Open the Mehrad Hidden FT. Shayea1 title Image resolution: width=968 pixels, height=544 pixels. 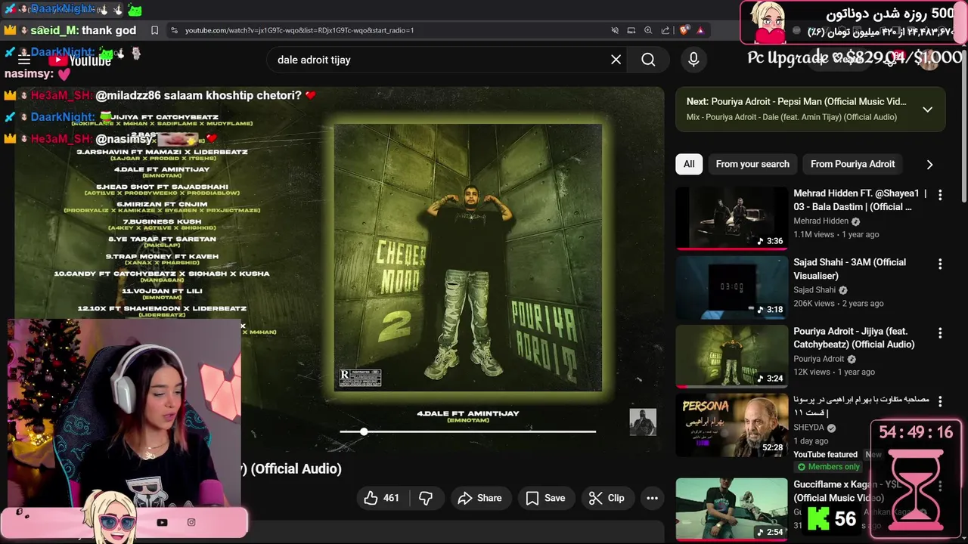pyautogui.click(x=860, y=200)
